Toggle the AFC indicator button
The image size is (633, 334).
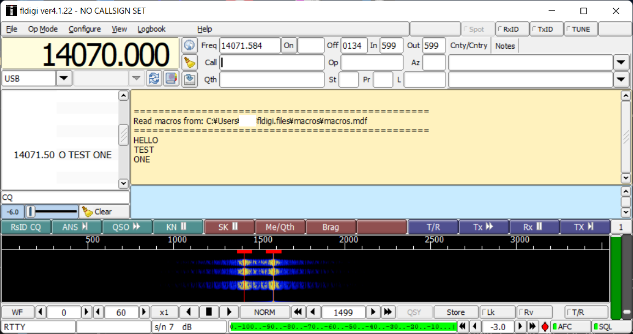pyautogui.click(x=570, y=327)
